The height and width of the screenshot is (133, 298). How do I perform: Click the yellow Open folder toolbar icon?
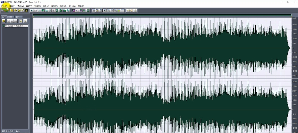pos(15,10)
